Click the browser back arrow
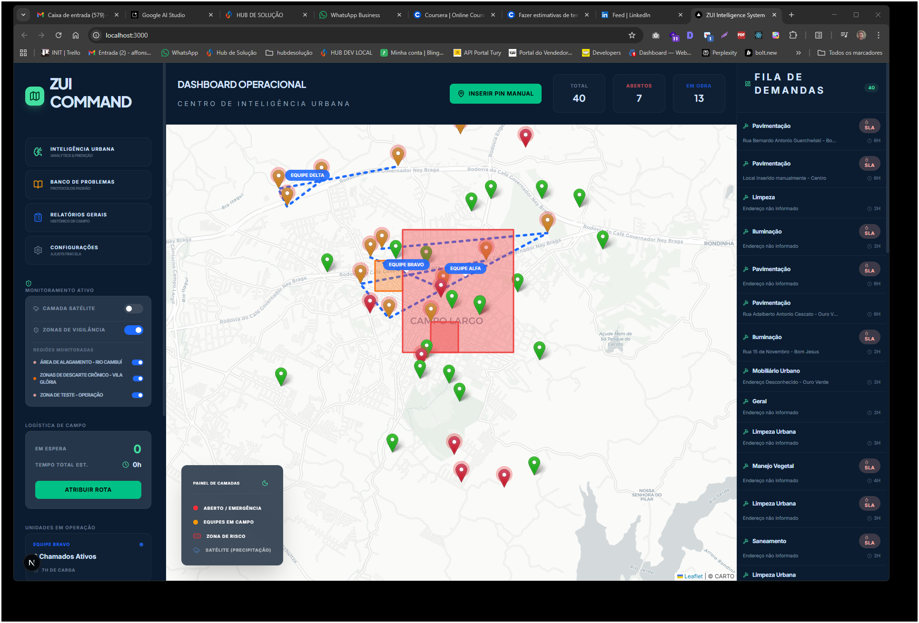Viewport: 919px width, 623px height. 24,35
